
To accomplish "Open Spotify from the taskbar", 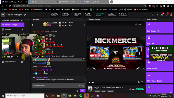I will [x=81, y=96].
